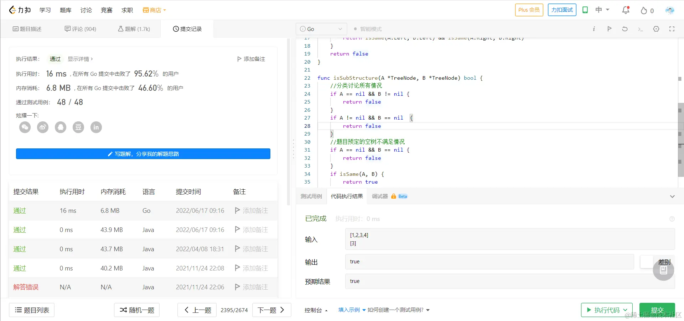Open the LeetCode 力扣 logo home
The height and width of the screenshot is (321, 684).
(x=20, y=10)
